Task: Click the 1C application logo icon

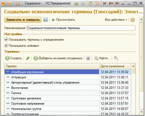Action: pos(3,4)
